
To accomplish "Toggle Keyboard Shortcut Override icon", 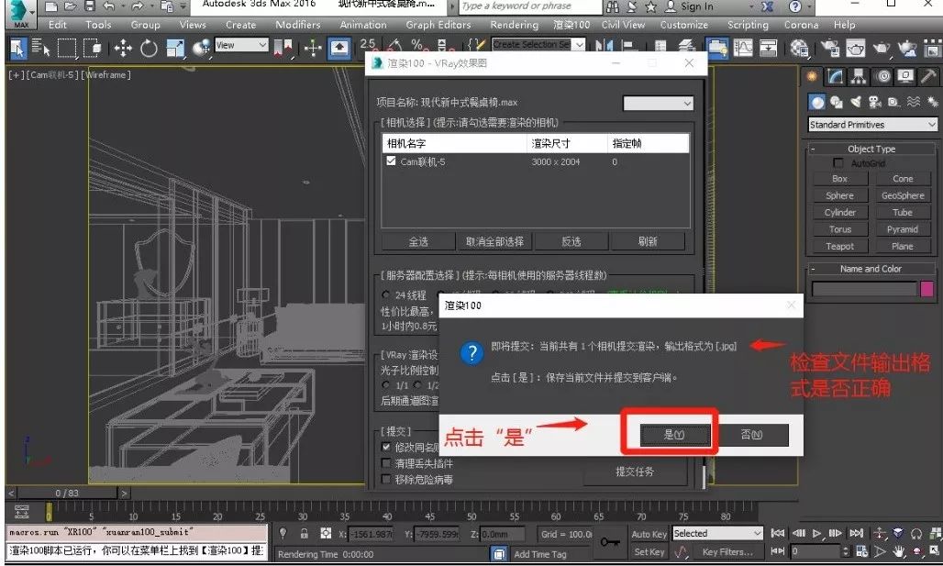I will point(339,48).
